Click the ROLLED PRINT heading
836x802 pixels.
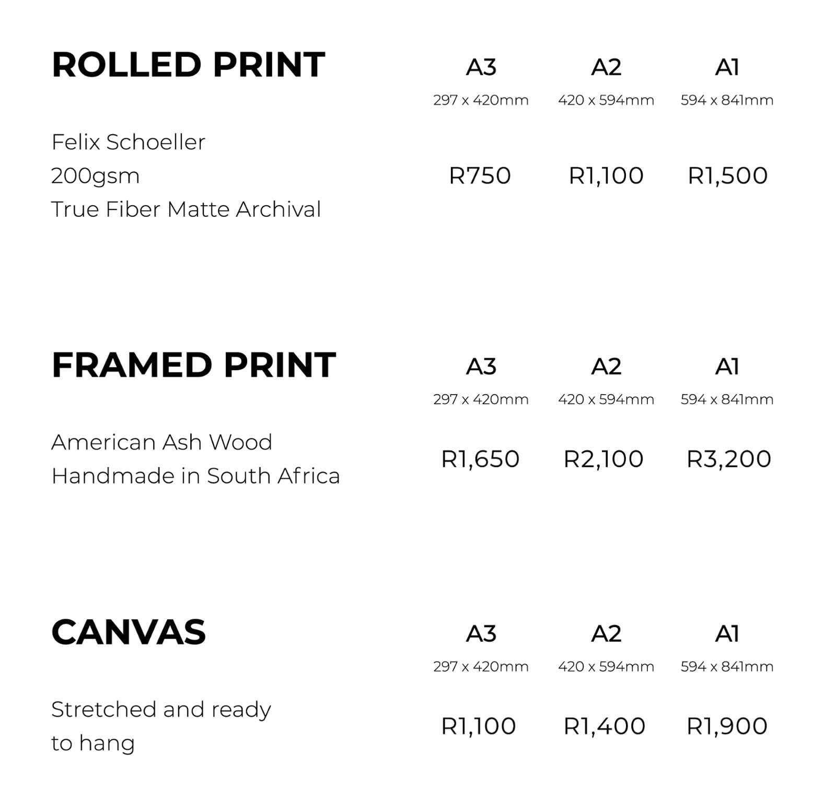188,65
